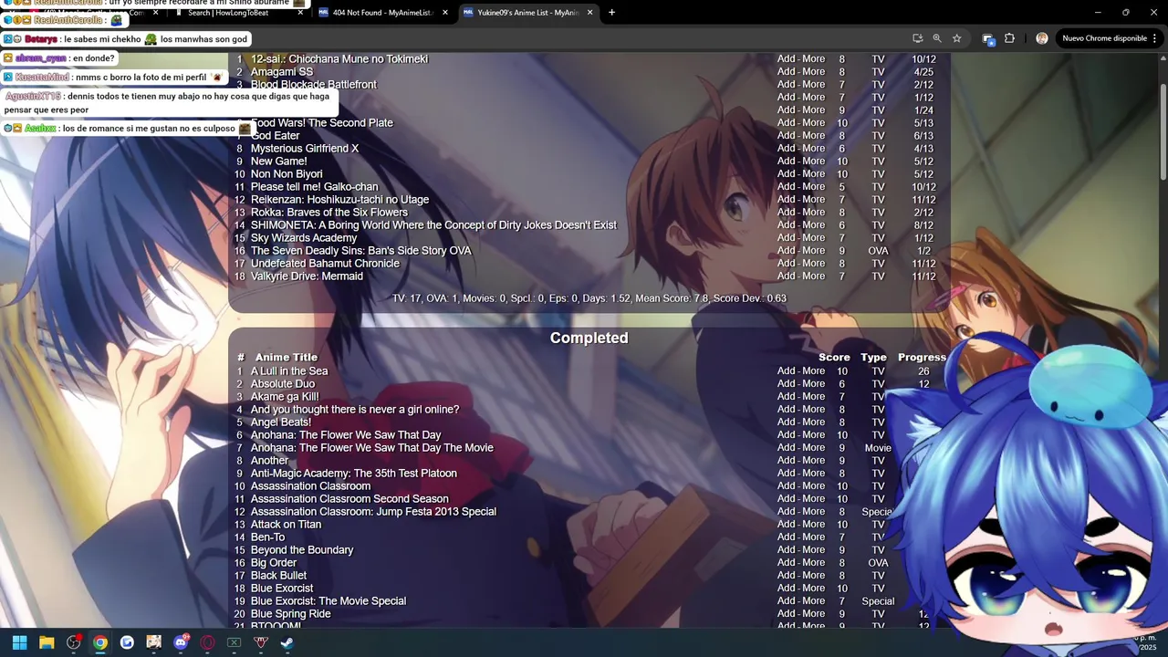Open Anti-Magic Academy: The 35th Test Platoon
The image size is (1168, 657).
tap(354, 474)
